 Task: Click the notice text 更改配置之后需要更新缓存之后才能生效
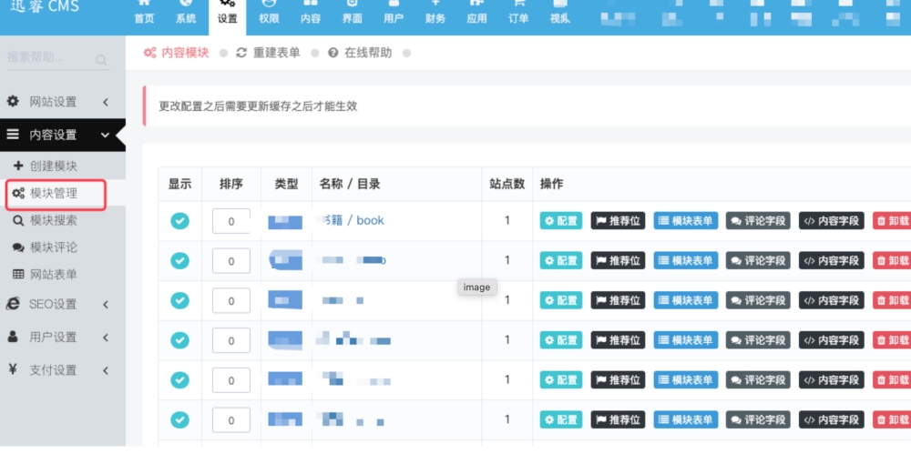click(258, 106)
